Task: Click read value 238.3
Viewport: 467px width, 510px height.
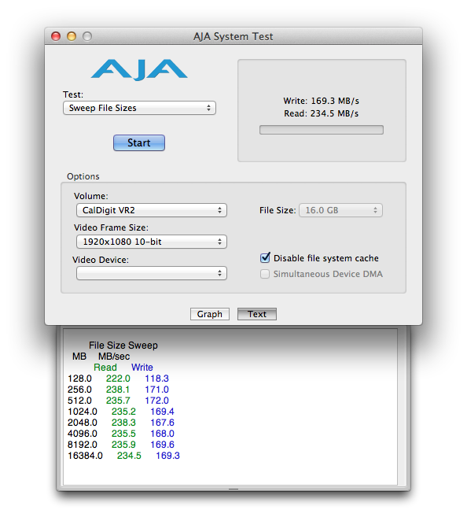Action: [x=123, y=423]
